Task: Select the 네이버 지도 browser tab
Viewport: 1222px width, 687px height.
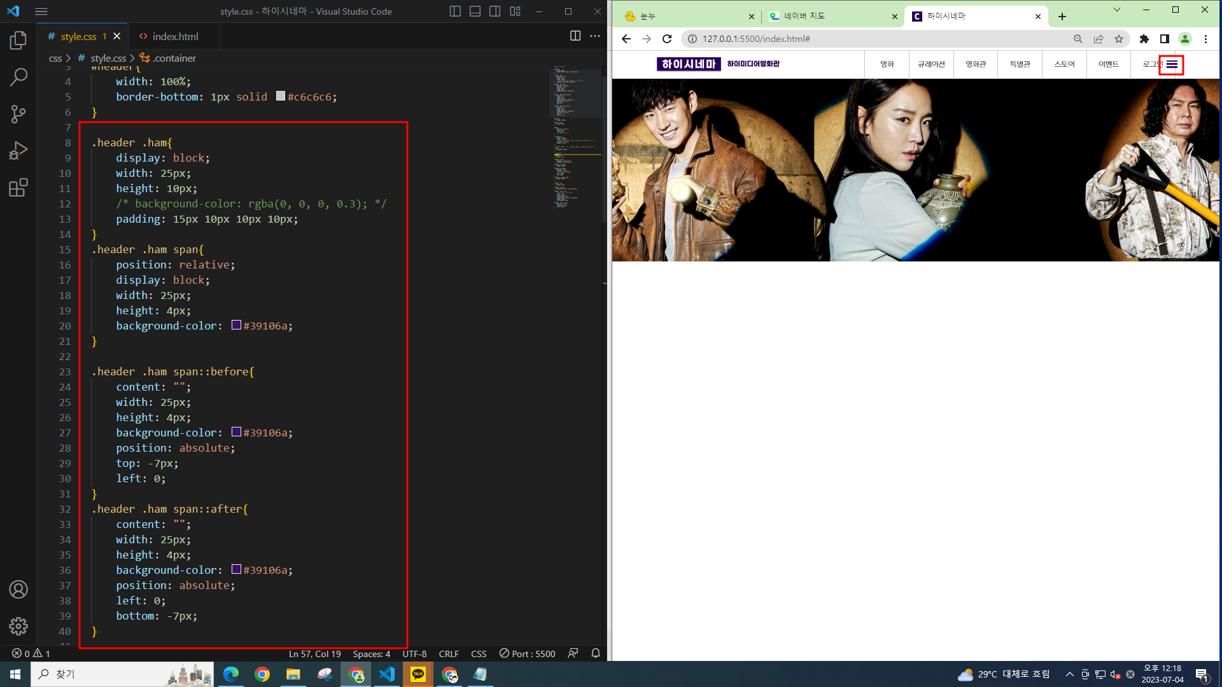Action: tap(804, 17)
